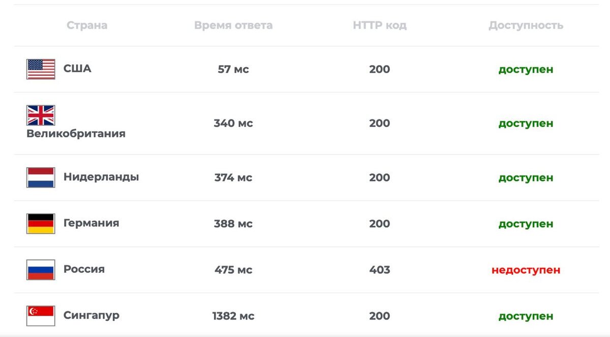This screenshot has height=337, width=610.
Task: Select the Страна column header
Action: (x=87, y=25)
